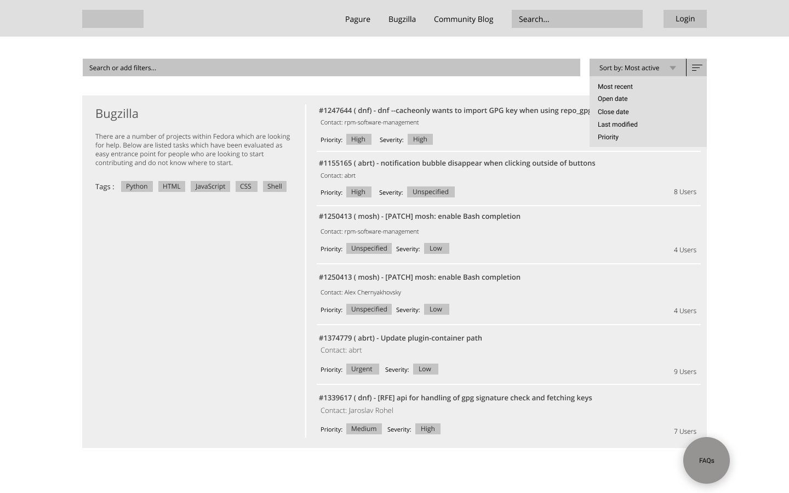
Task: Click Priority Unspecified badge in Alex Chernyakhovsky's bug
Action: pos(369,309)
